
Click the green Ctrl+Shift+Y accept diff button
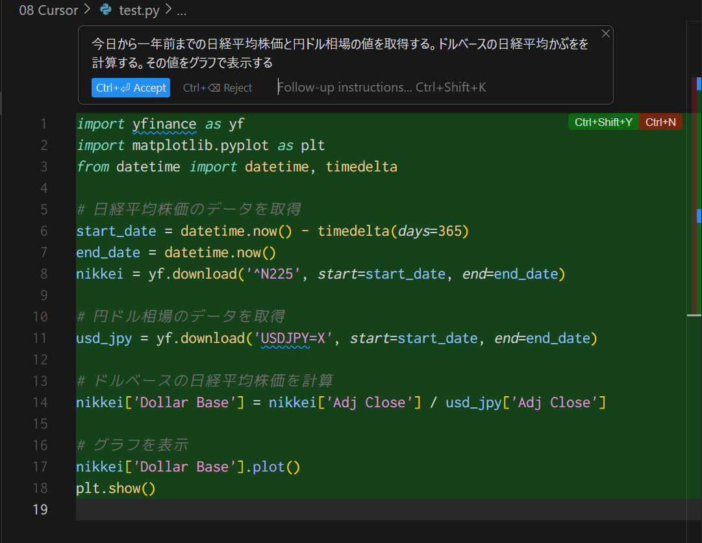603,122
